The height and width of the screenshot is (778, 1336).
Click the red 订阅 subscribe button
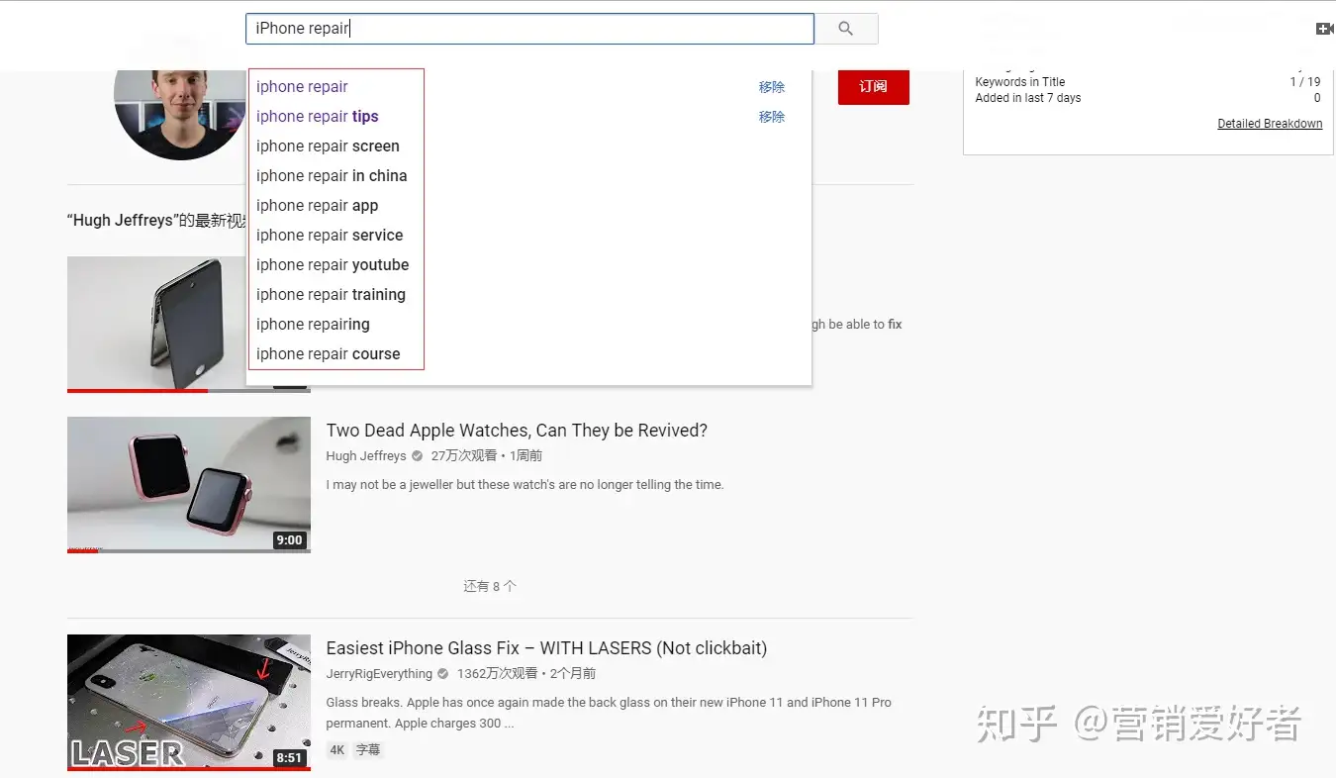[x=873, y=87]
